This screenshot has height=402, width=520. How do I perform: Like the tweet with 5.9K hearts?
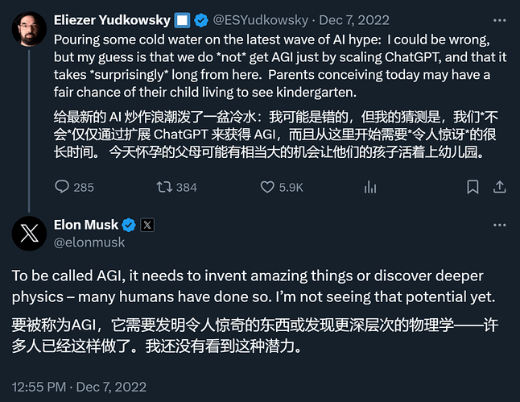coord(270,187)
